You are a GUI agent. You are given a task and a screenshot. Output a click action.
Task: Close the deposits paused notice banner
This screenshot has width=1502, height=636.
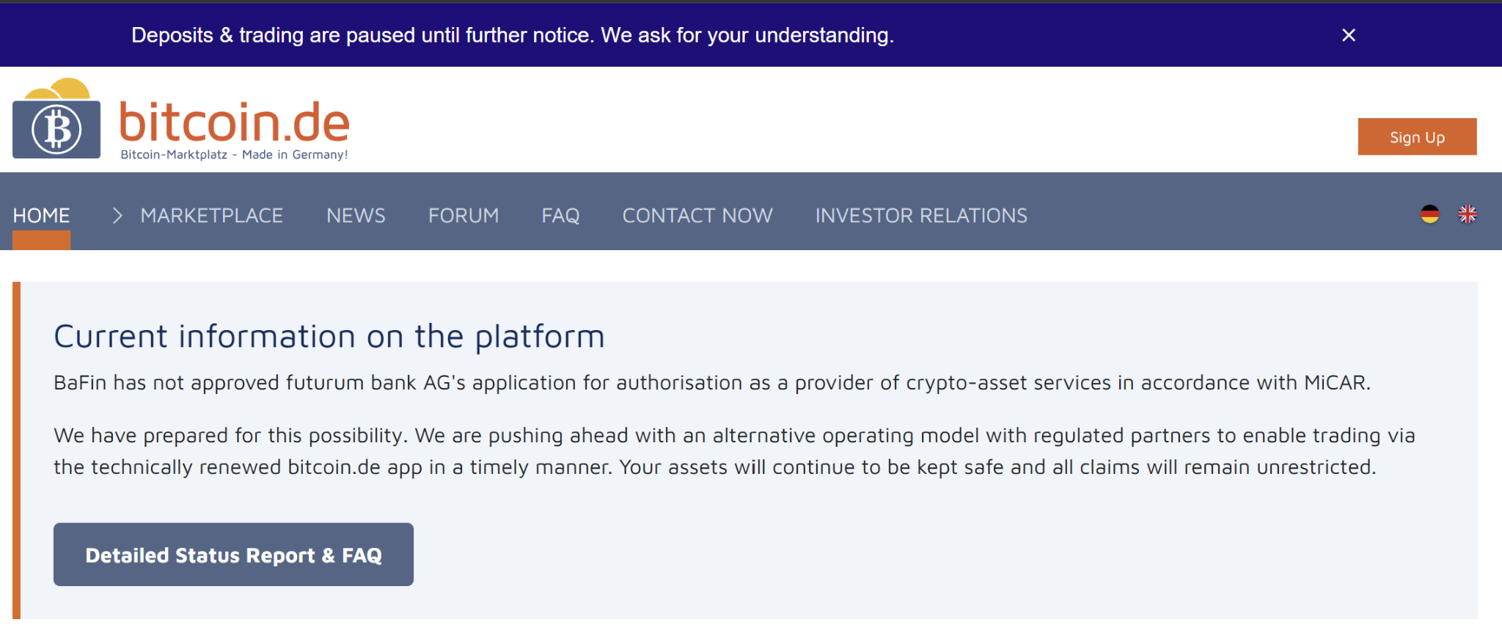point(1348,35)
